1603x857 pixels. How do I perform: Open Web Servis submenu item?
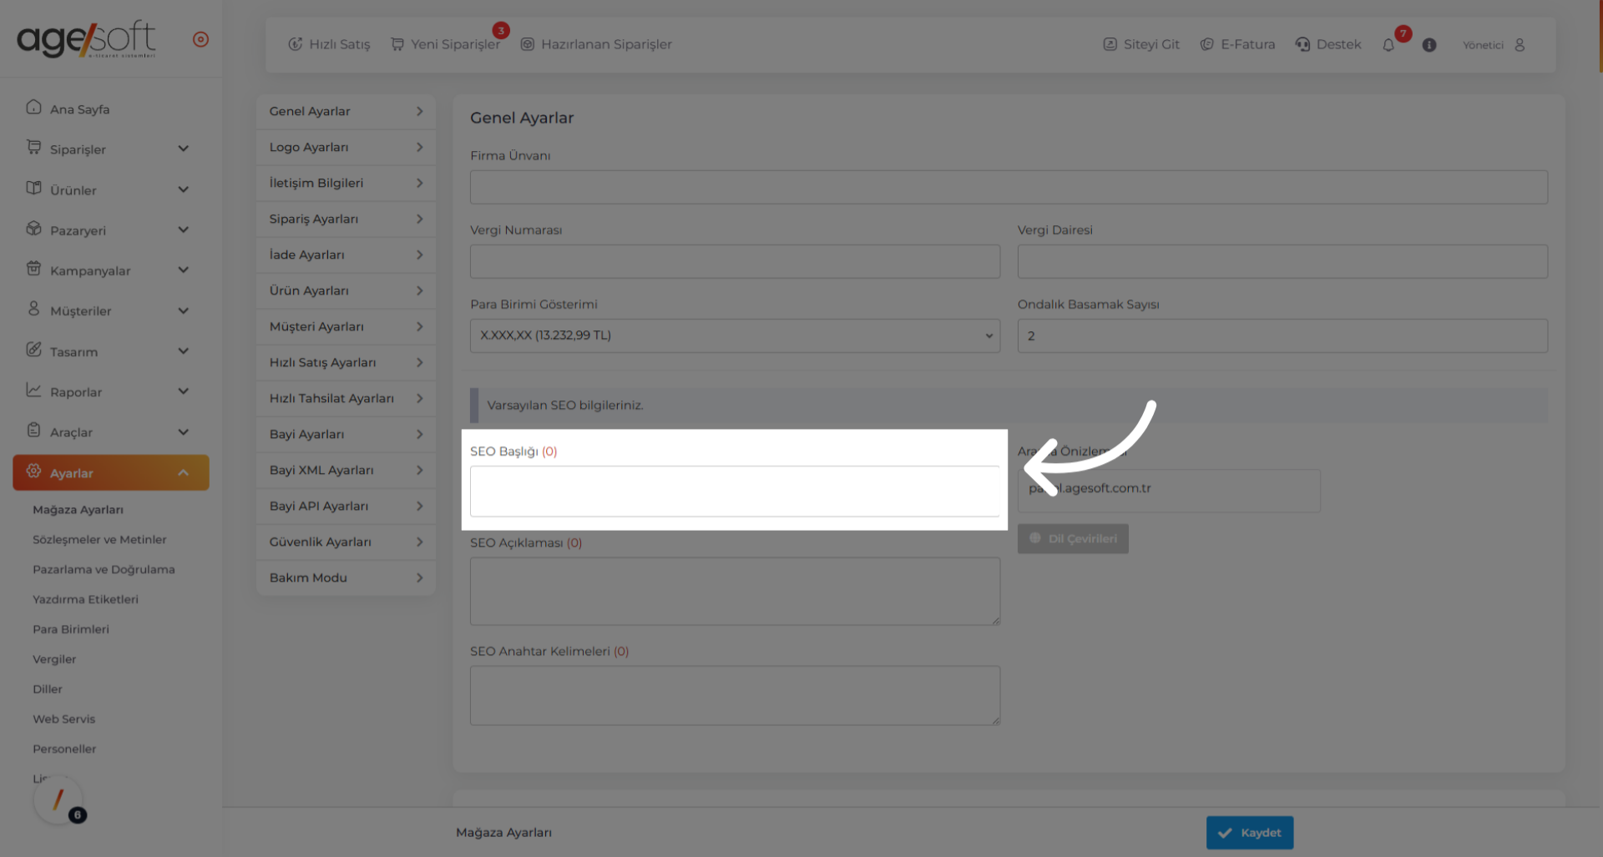63,719
